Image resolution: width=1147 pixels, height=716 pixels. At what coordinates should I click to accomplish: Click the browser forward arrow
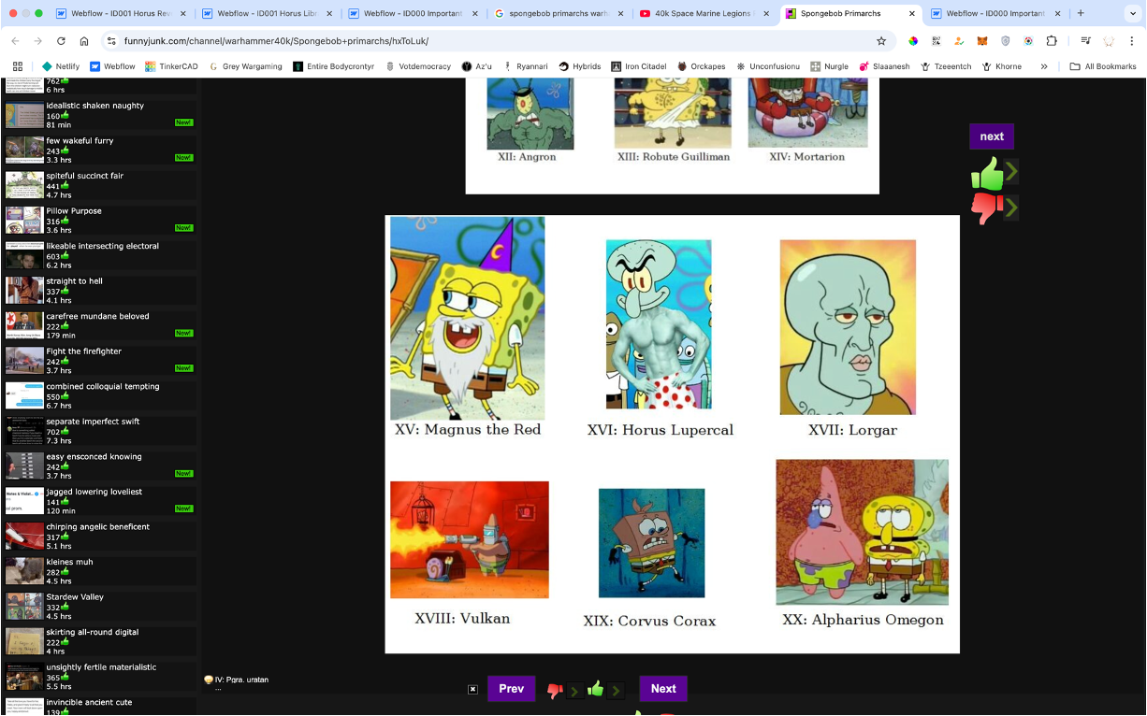coord(37,41)
